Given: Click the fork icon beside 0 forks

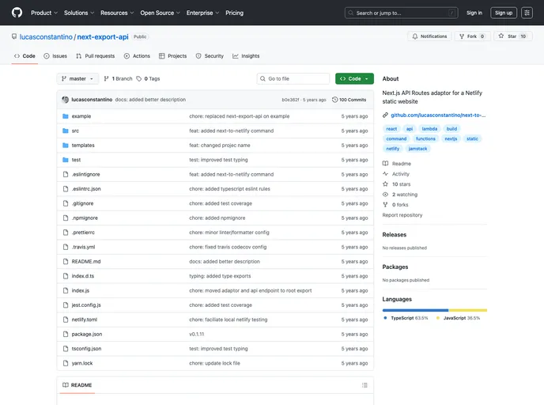Looking at the screenshot, I should point(385,205).
